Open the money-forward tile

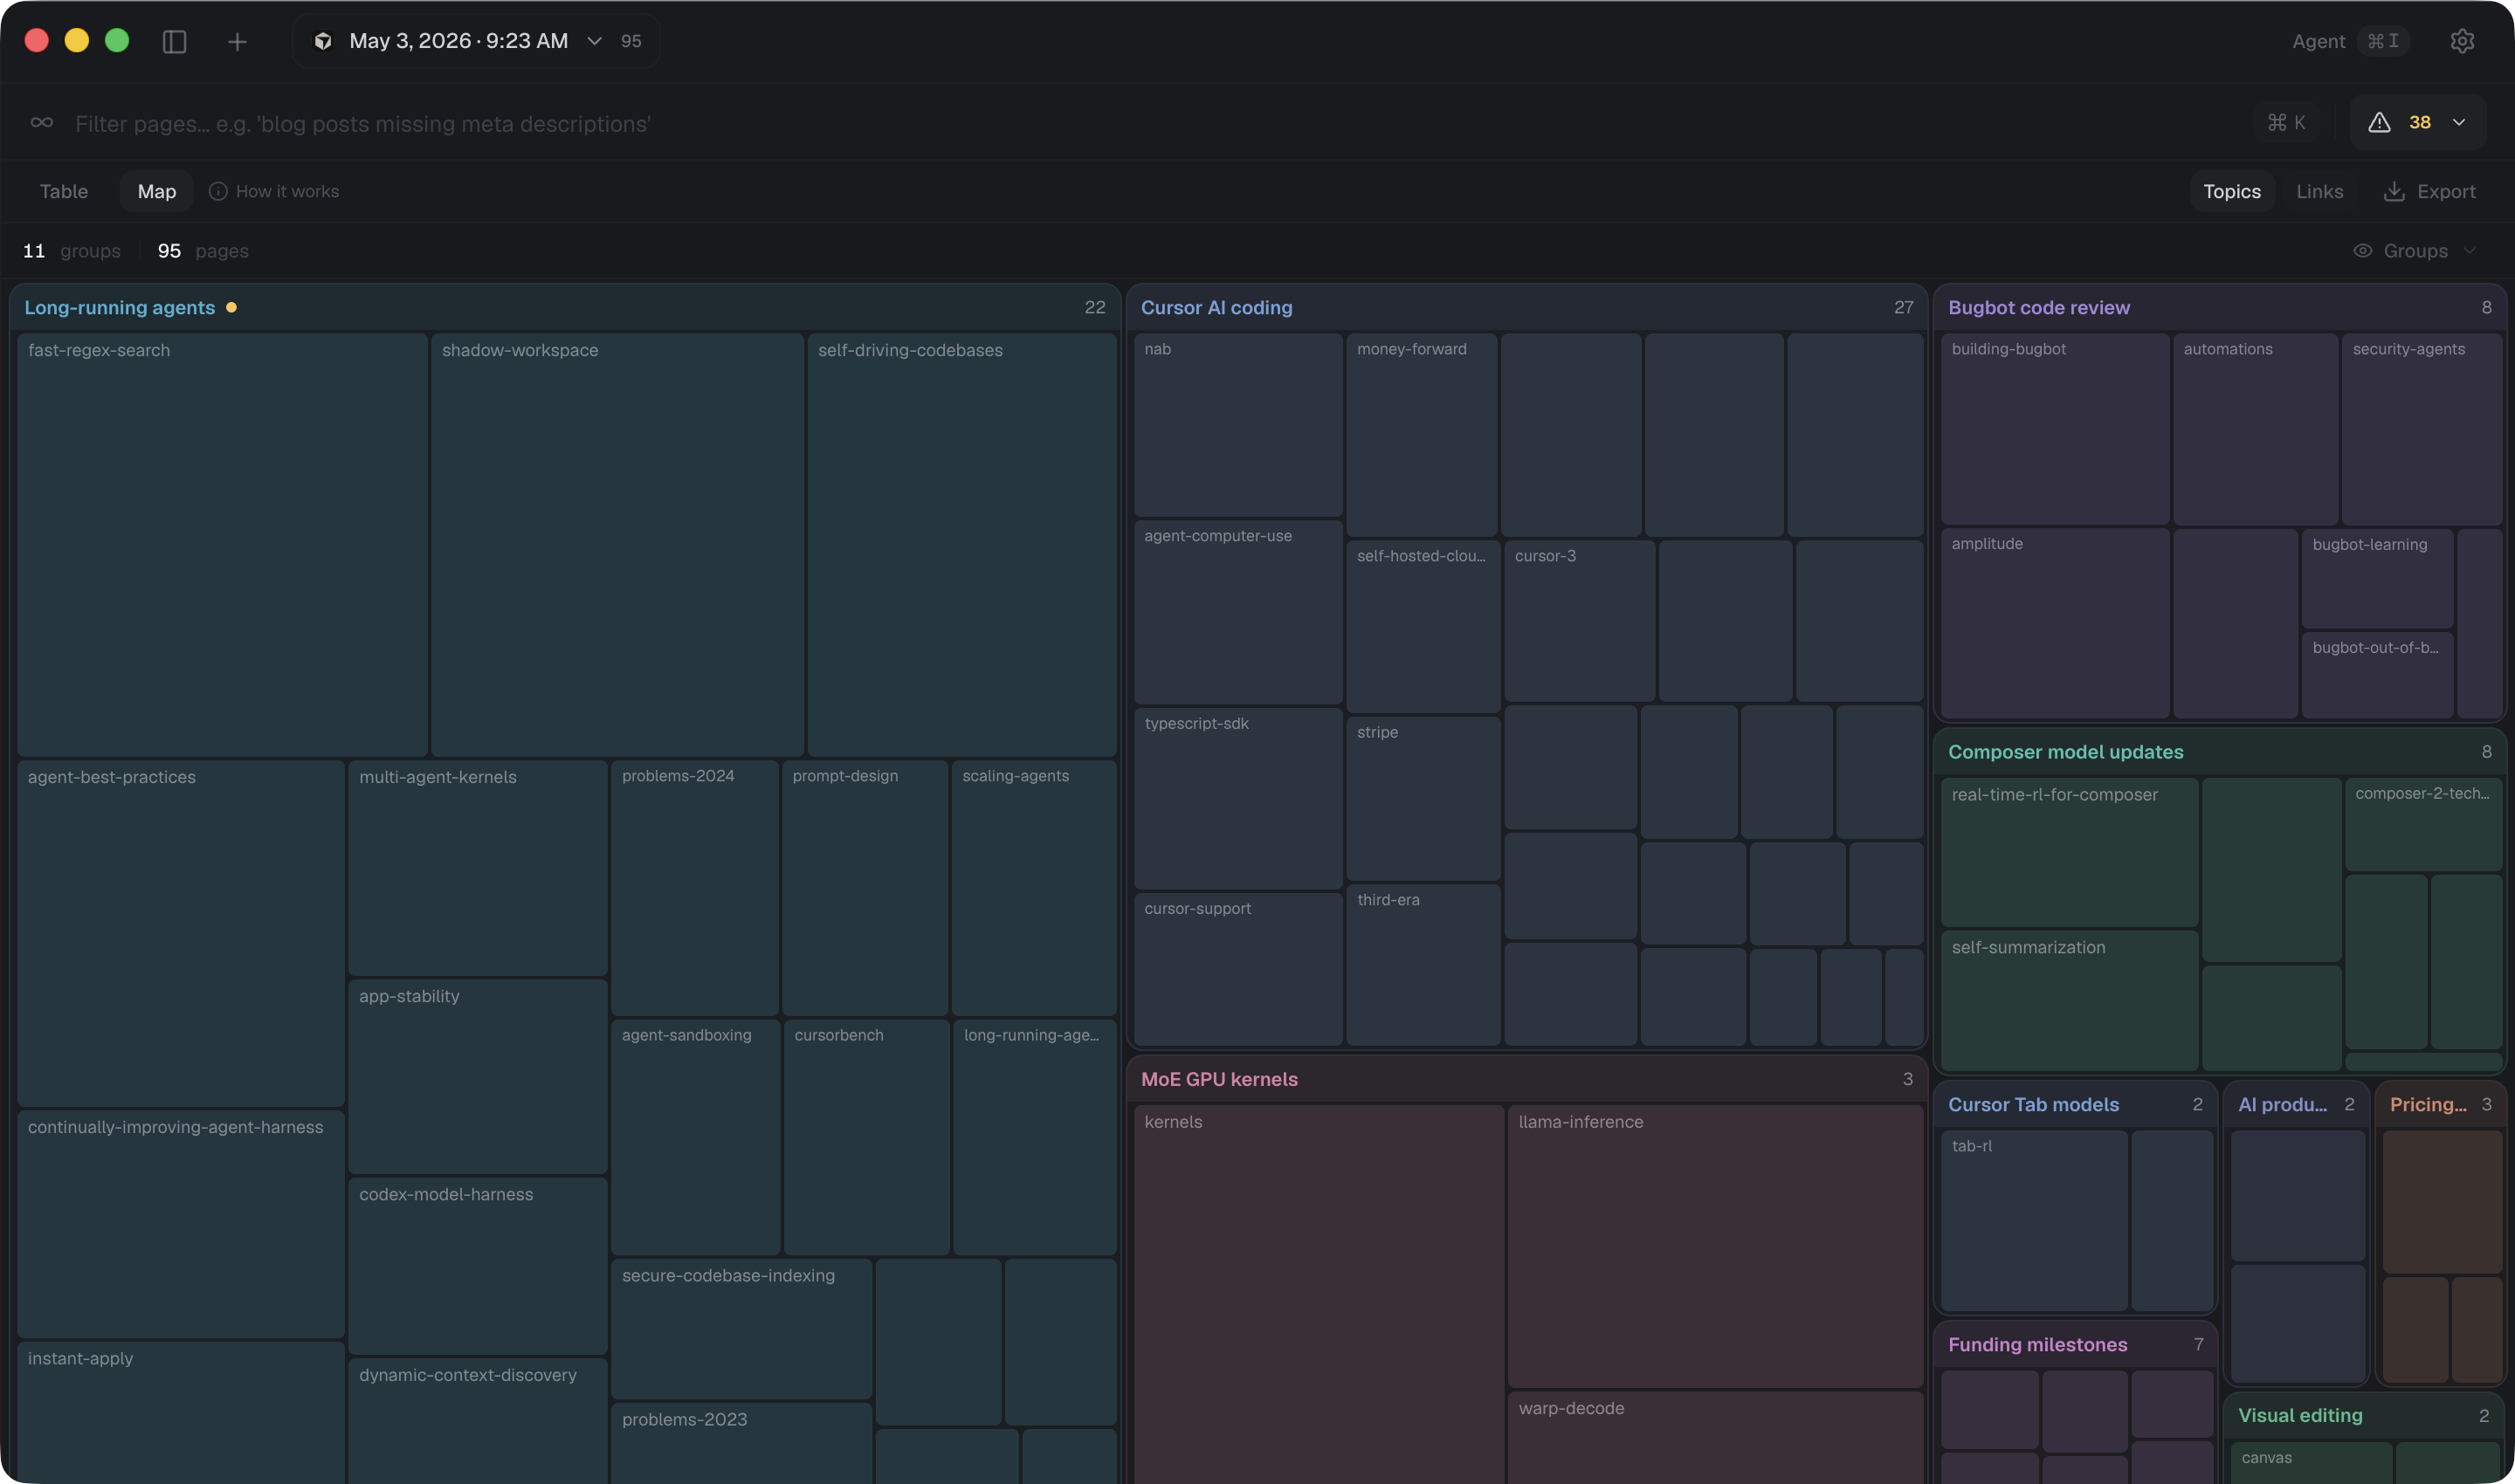click(x=1422, y=434)
